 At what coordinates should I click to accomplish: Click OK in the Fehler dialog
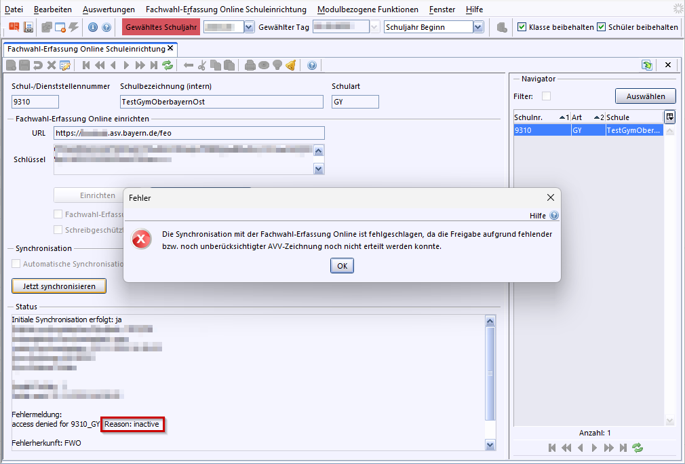click(x=342, y=266)
